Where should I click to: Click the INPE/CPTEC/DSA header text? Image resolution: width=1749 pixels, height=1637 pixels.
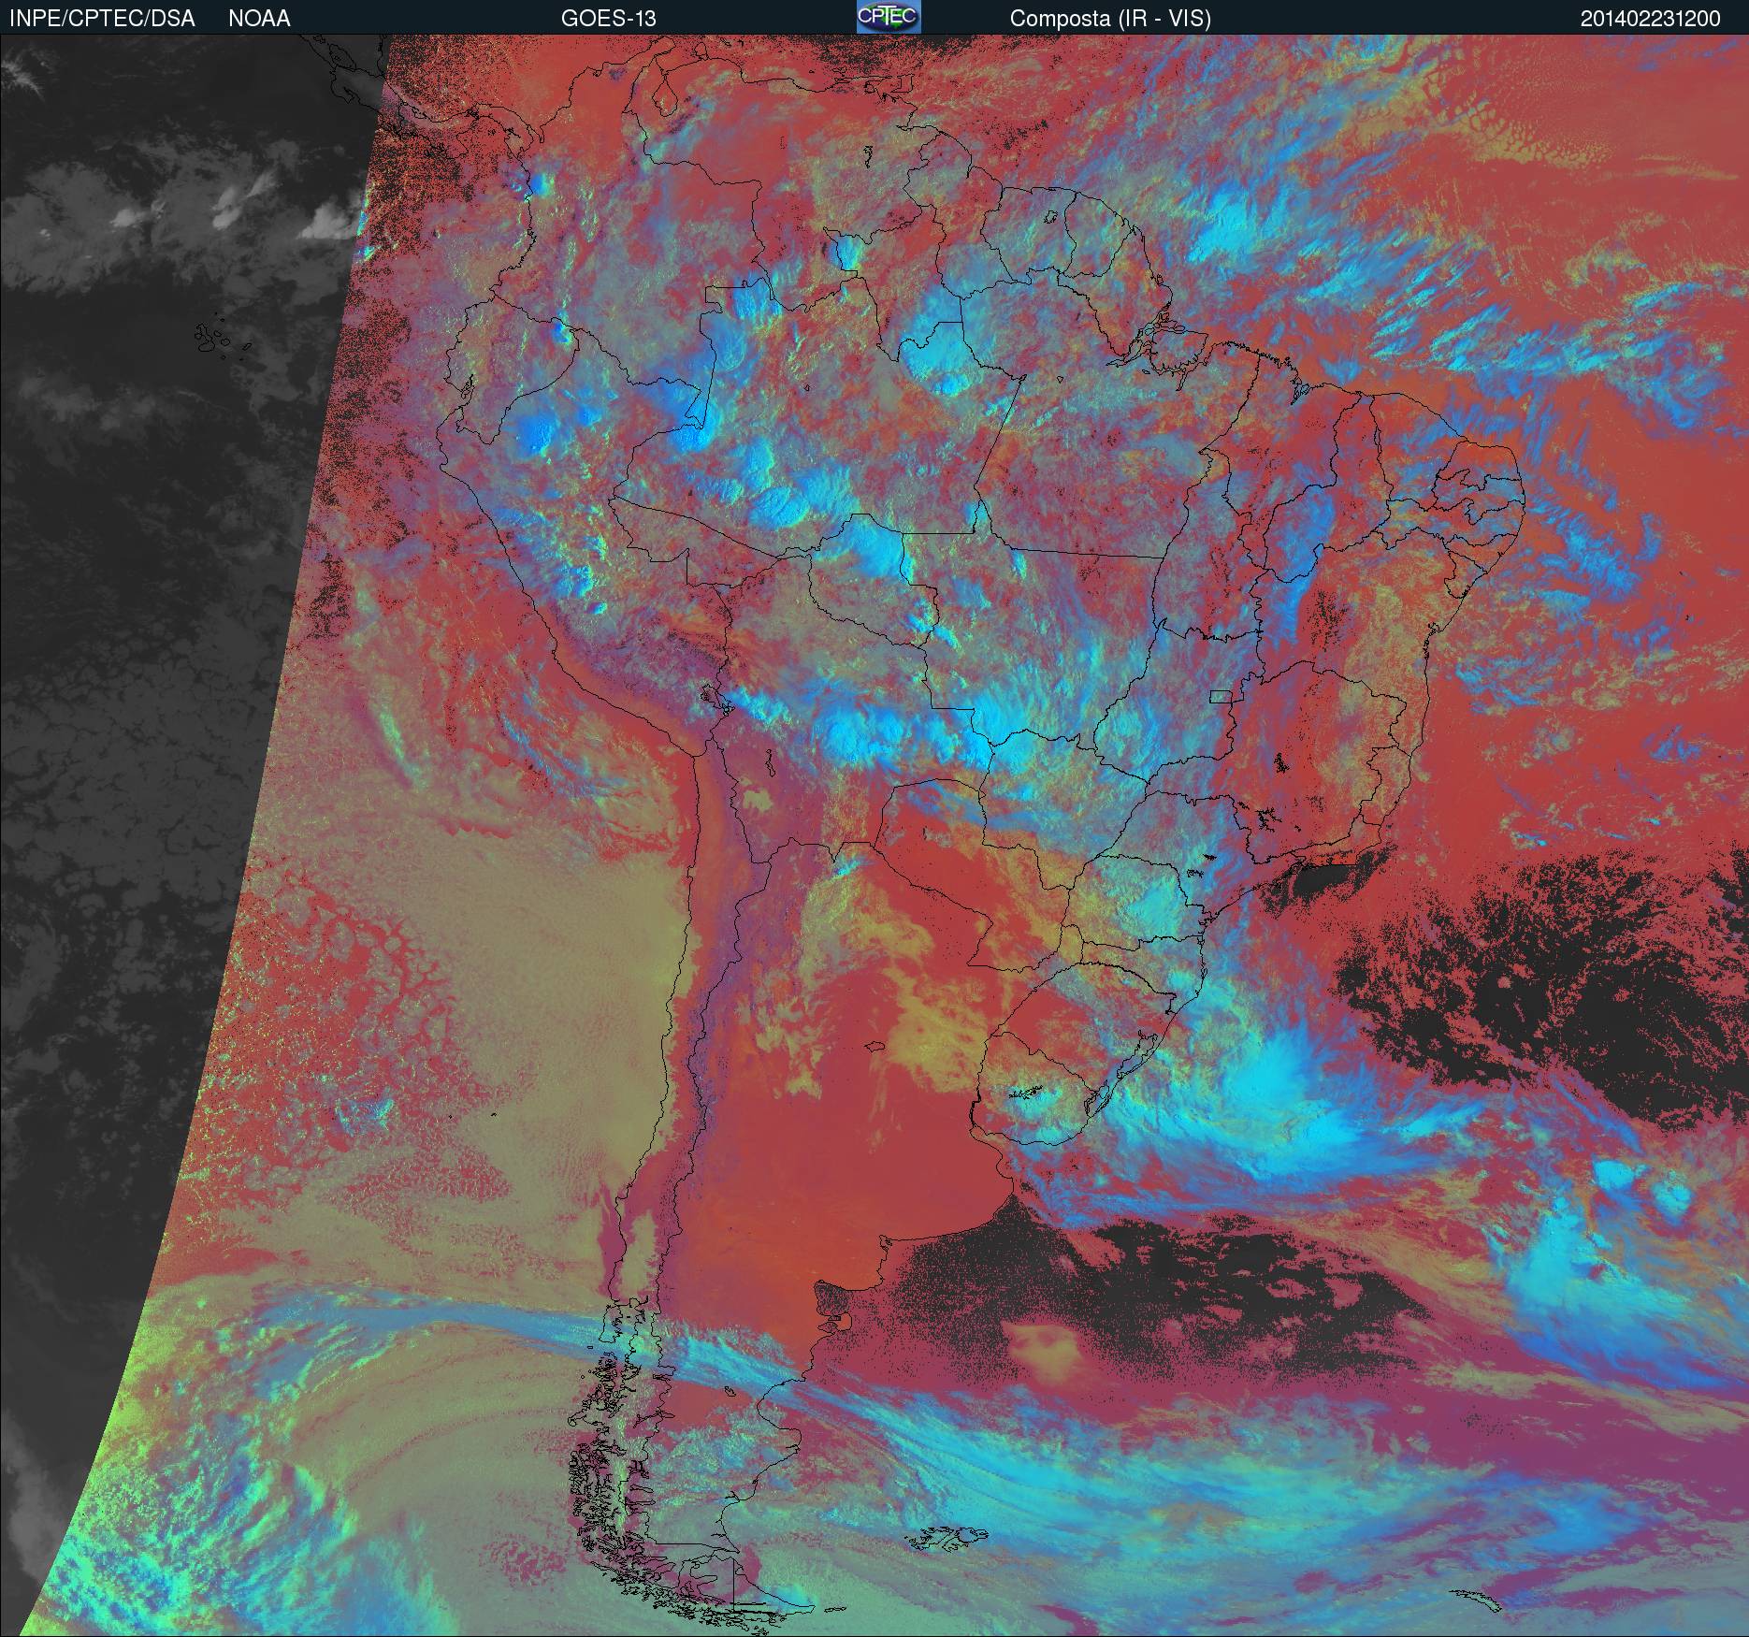point(102,19)
